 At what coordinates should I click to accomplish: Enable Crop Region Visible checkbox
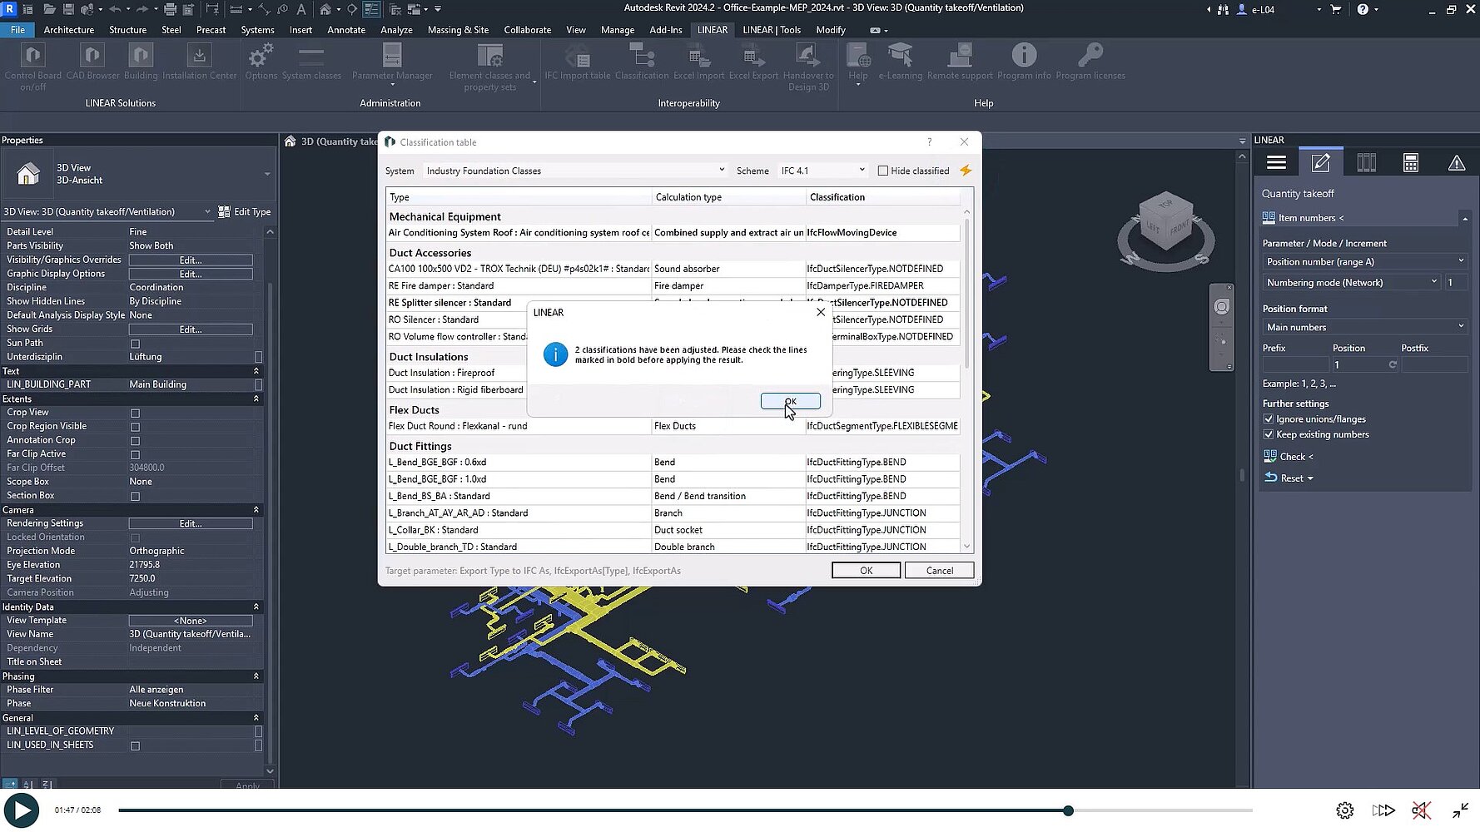pos(135,427)
